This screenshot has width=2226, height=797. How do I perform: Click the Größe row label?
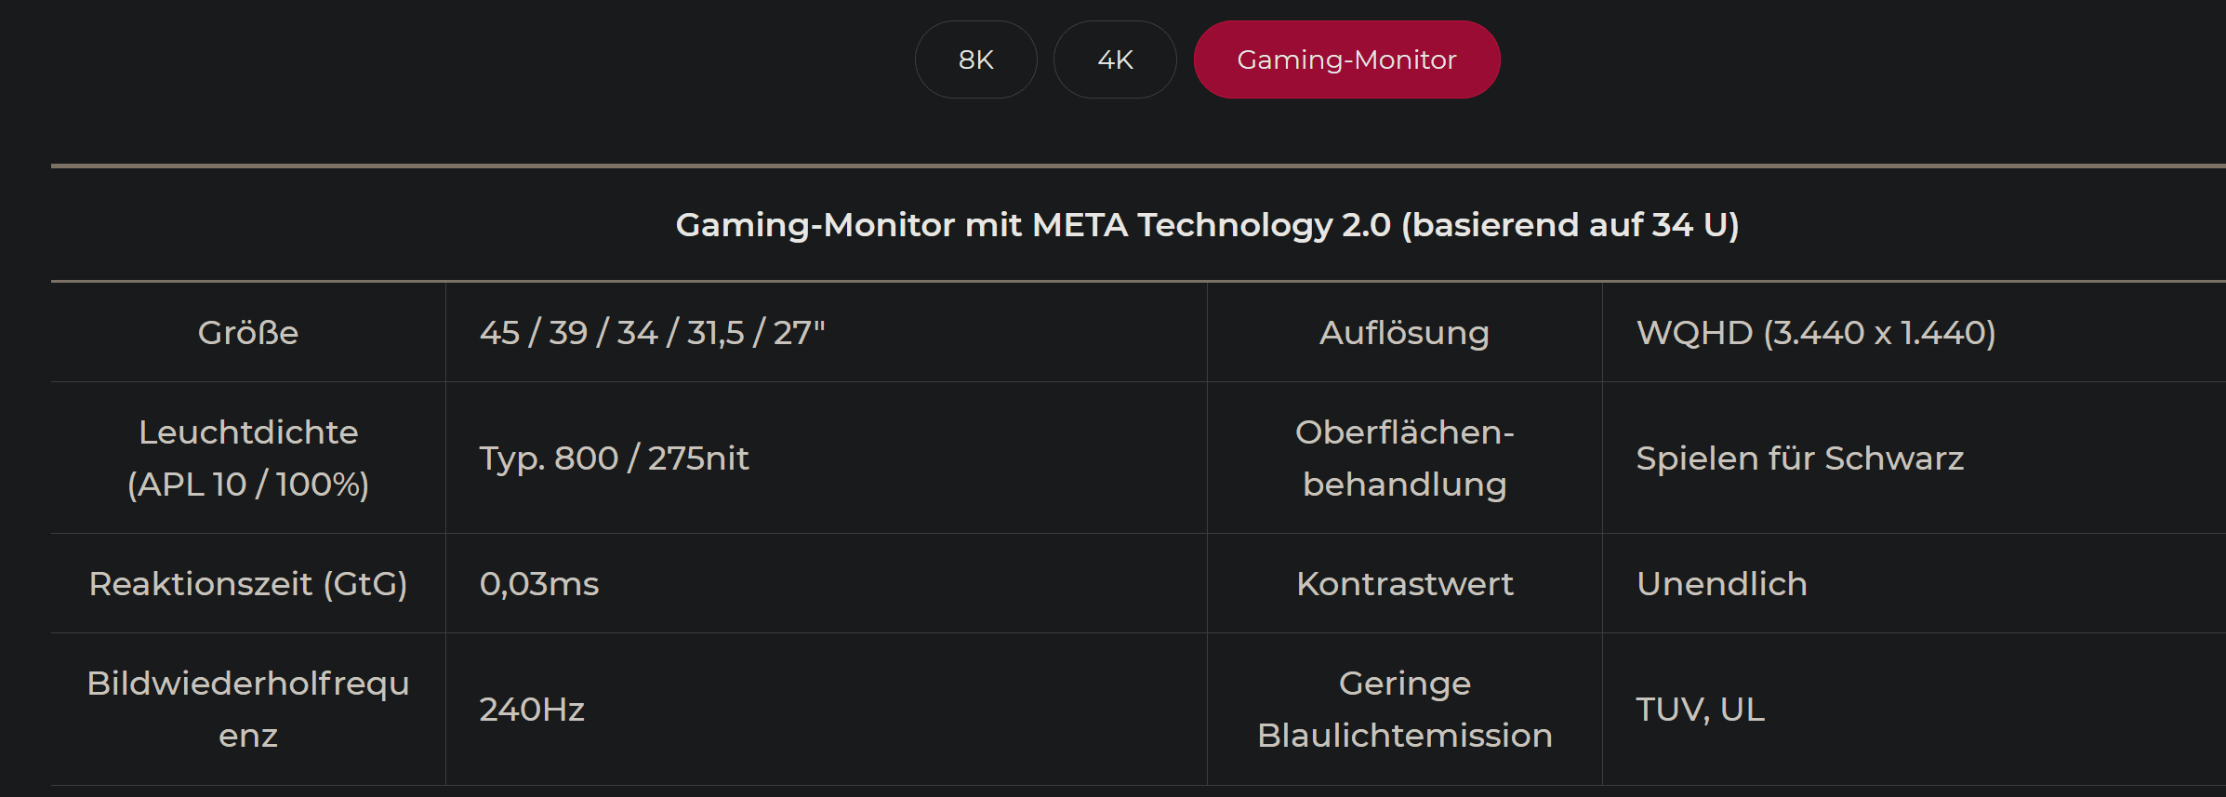pos(247,332)
